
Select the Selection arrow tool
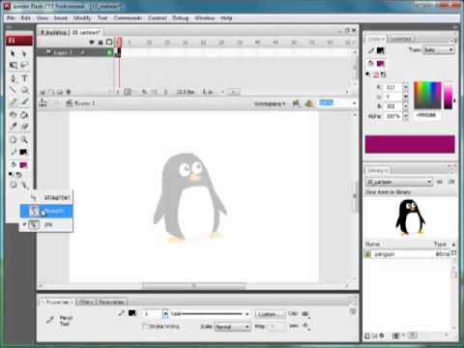point(13,53)
